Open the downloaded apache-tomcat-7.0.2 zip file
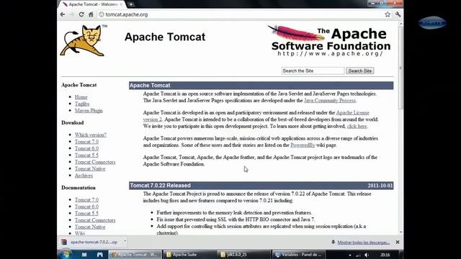 [x=94, y=242]
